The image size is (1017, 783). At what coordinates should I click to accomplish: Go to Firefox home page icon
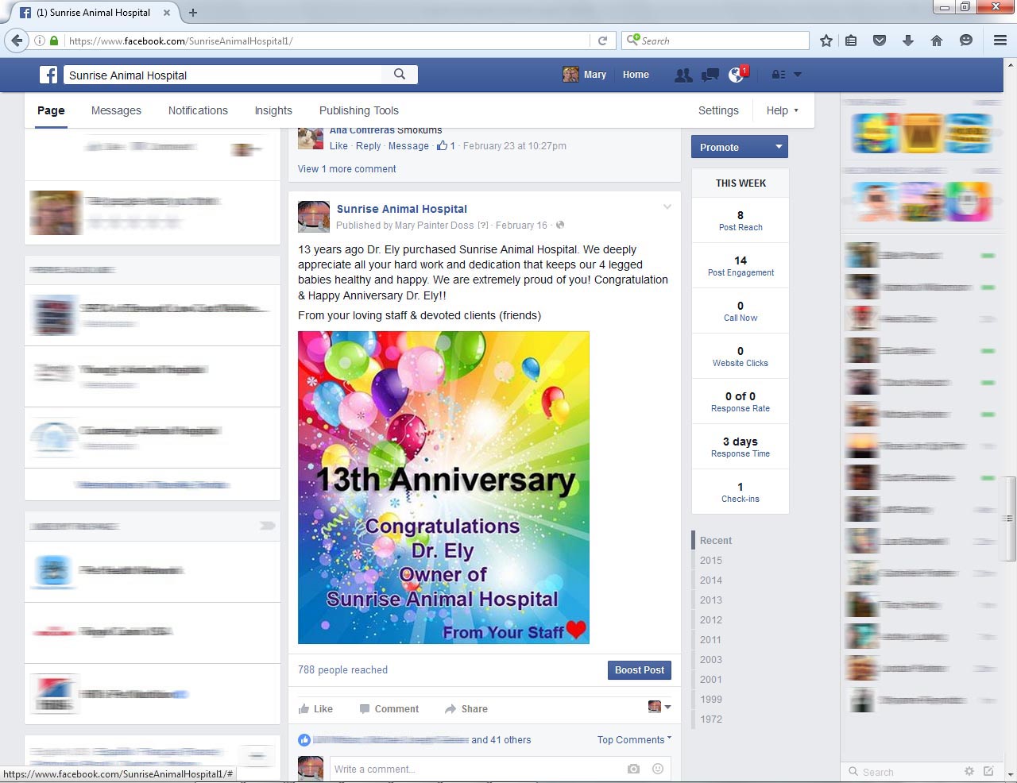[x=937, y=40]
